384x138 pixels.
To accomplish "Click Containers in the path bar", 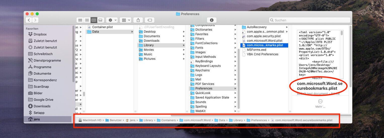I will tap(168, 120).
